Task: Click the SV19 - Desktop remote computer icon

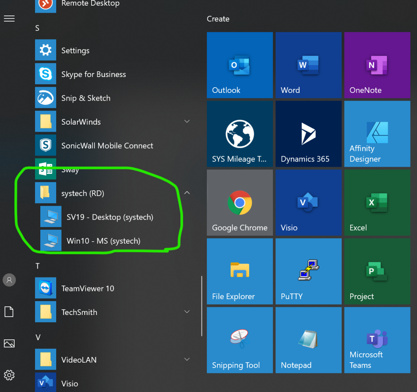Action: pyautogui.click(x=51, y=217)
